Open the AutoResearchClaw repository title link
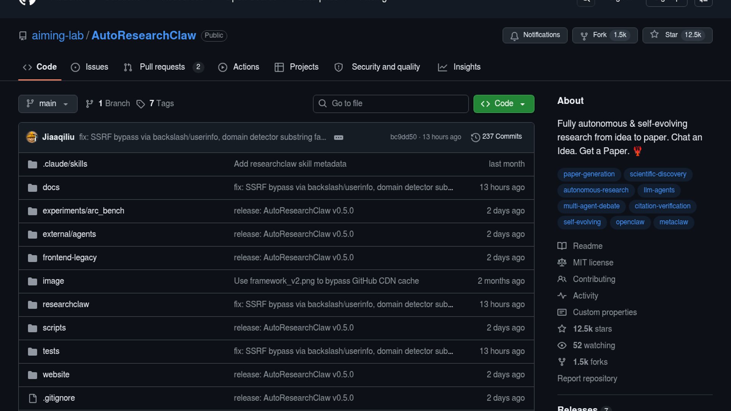The image size is (731, 411). pos(144,35)
